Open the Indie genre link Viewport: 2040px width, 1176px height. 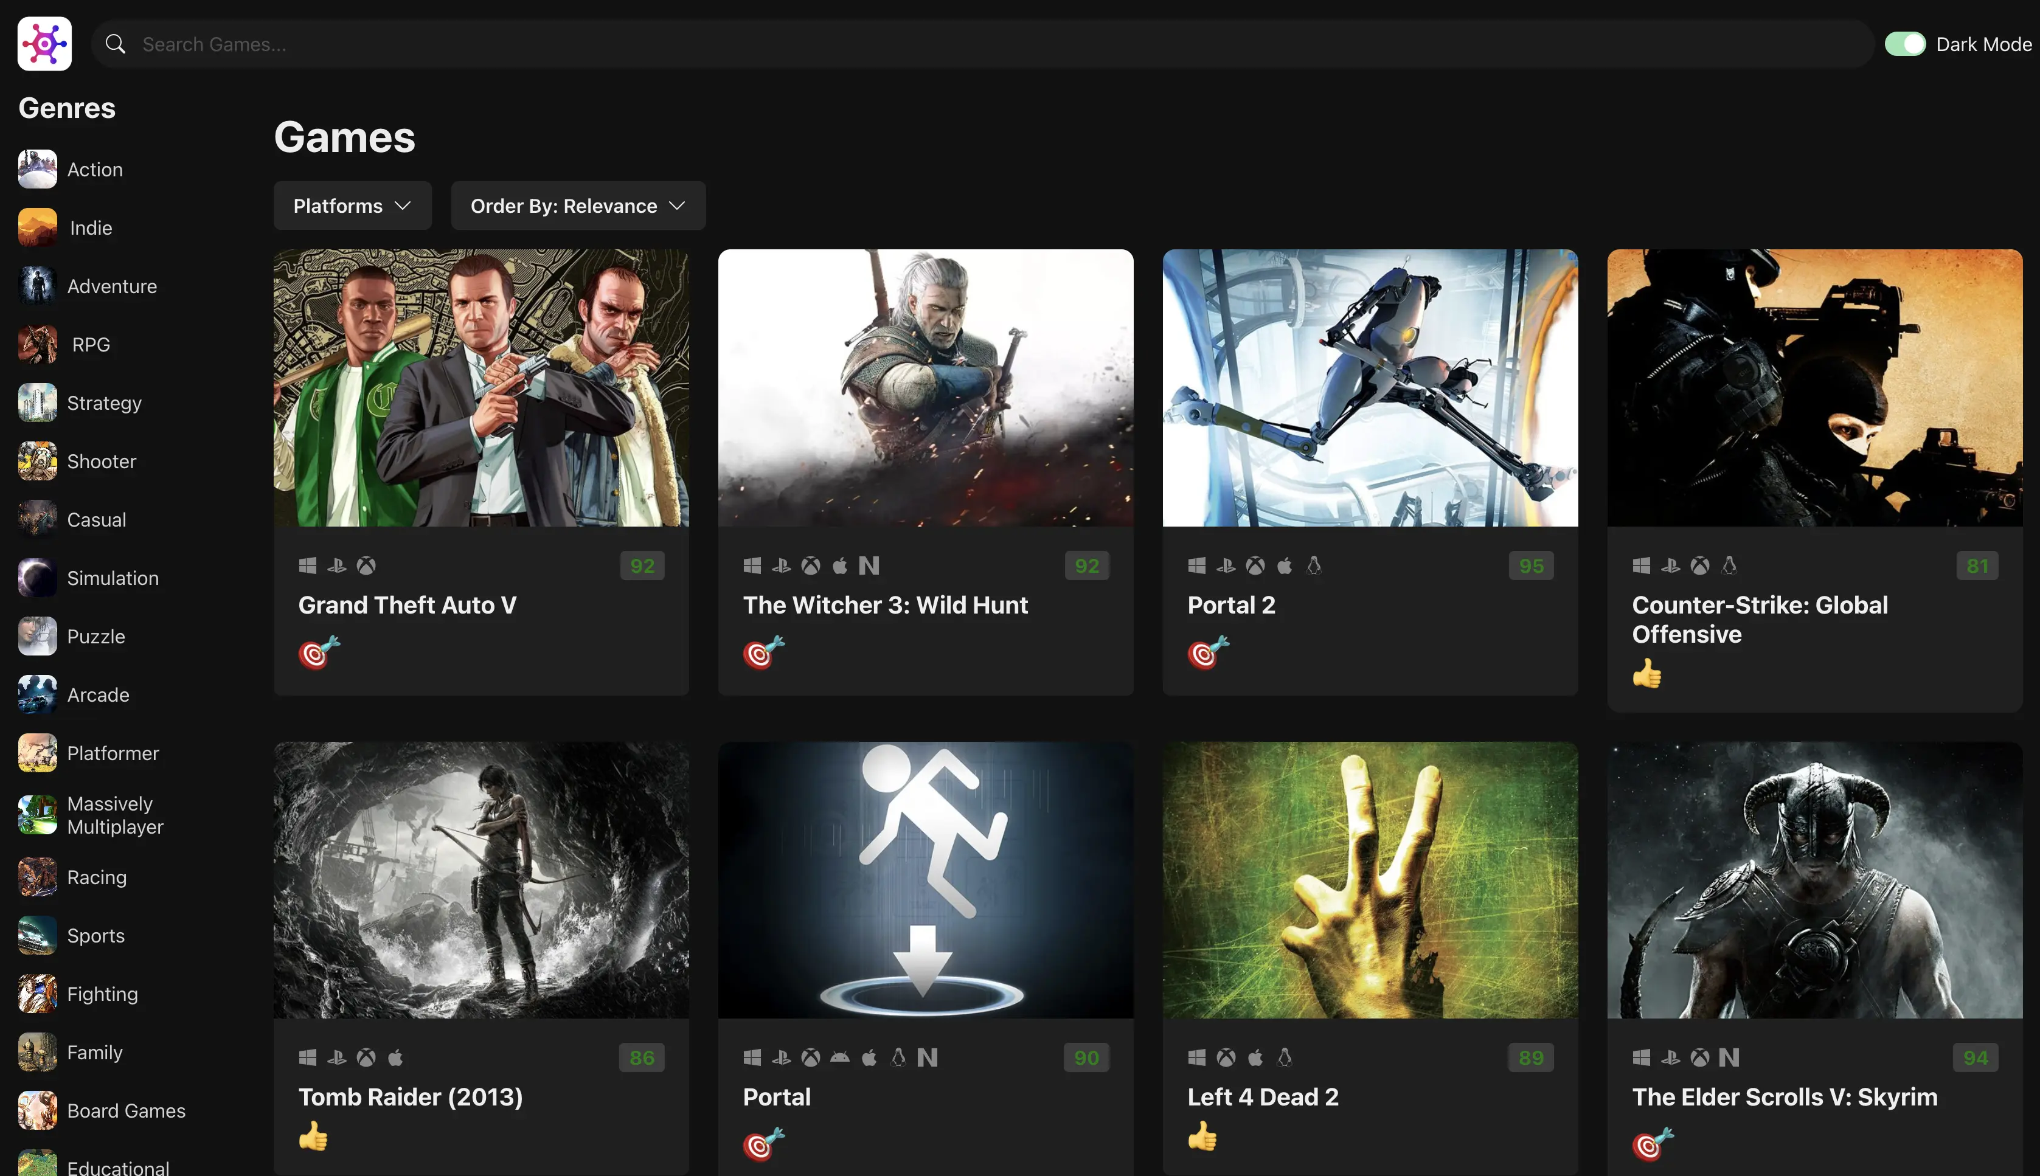click(91, 228)
